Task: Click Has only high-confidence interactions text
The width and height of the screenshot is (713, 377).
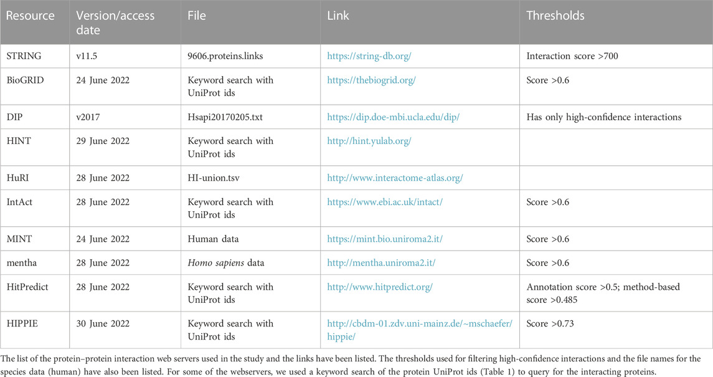Action: pyautogui.click(x=604, y=117)
